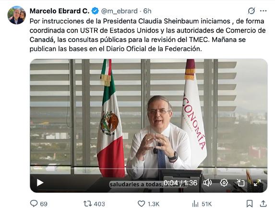View analytics showing 51K views
Viewport: 275px width, 213px height.
click(x=202, y=204)
